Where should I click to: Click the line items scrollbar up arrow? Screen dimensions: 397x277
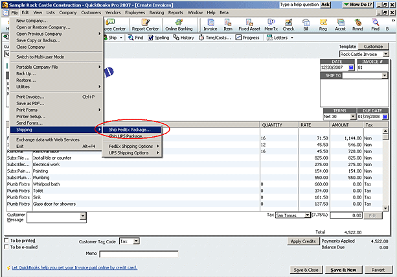click(x=385, y=131)
